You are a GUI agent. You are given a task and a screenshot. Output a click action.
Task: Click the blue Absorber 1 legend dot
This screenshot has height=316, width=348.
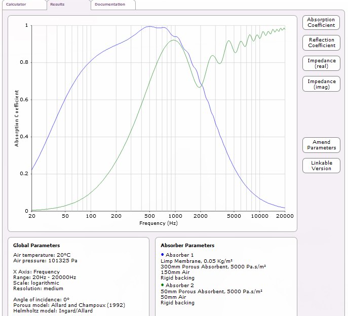(162, 255)
